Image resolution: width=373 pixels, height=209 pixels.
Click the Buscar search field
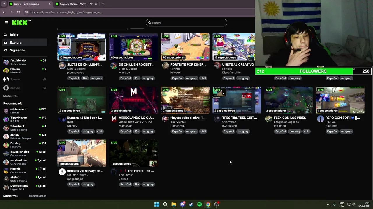point(186,23)
